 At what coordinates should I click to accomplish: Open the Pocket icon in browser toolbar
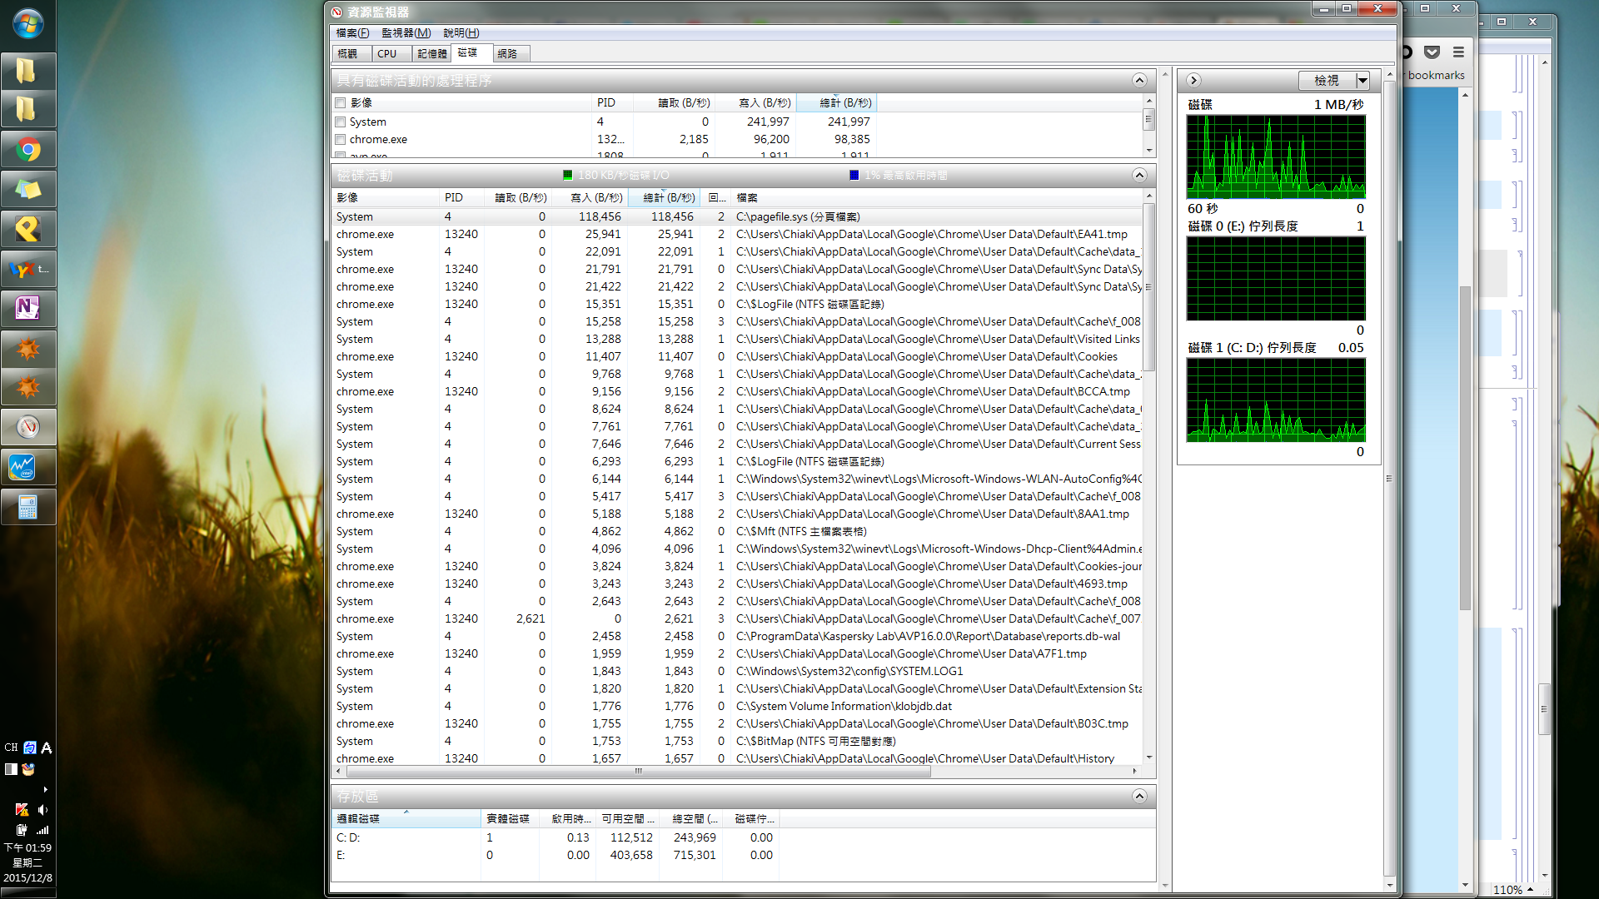coord(1432,52)
